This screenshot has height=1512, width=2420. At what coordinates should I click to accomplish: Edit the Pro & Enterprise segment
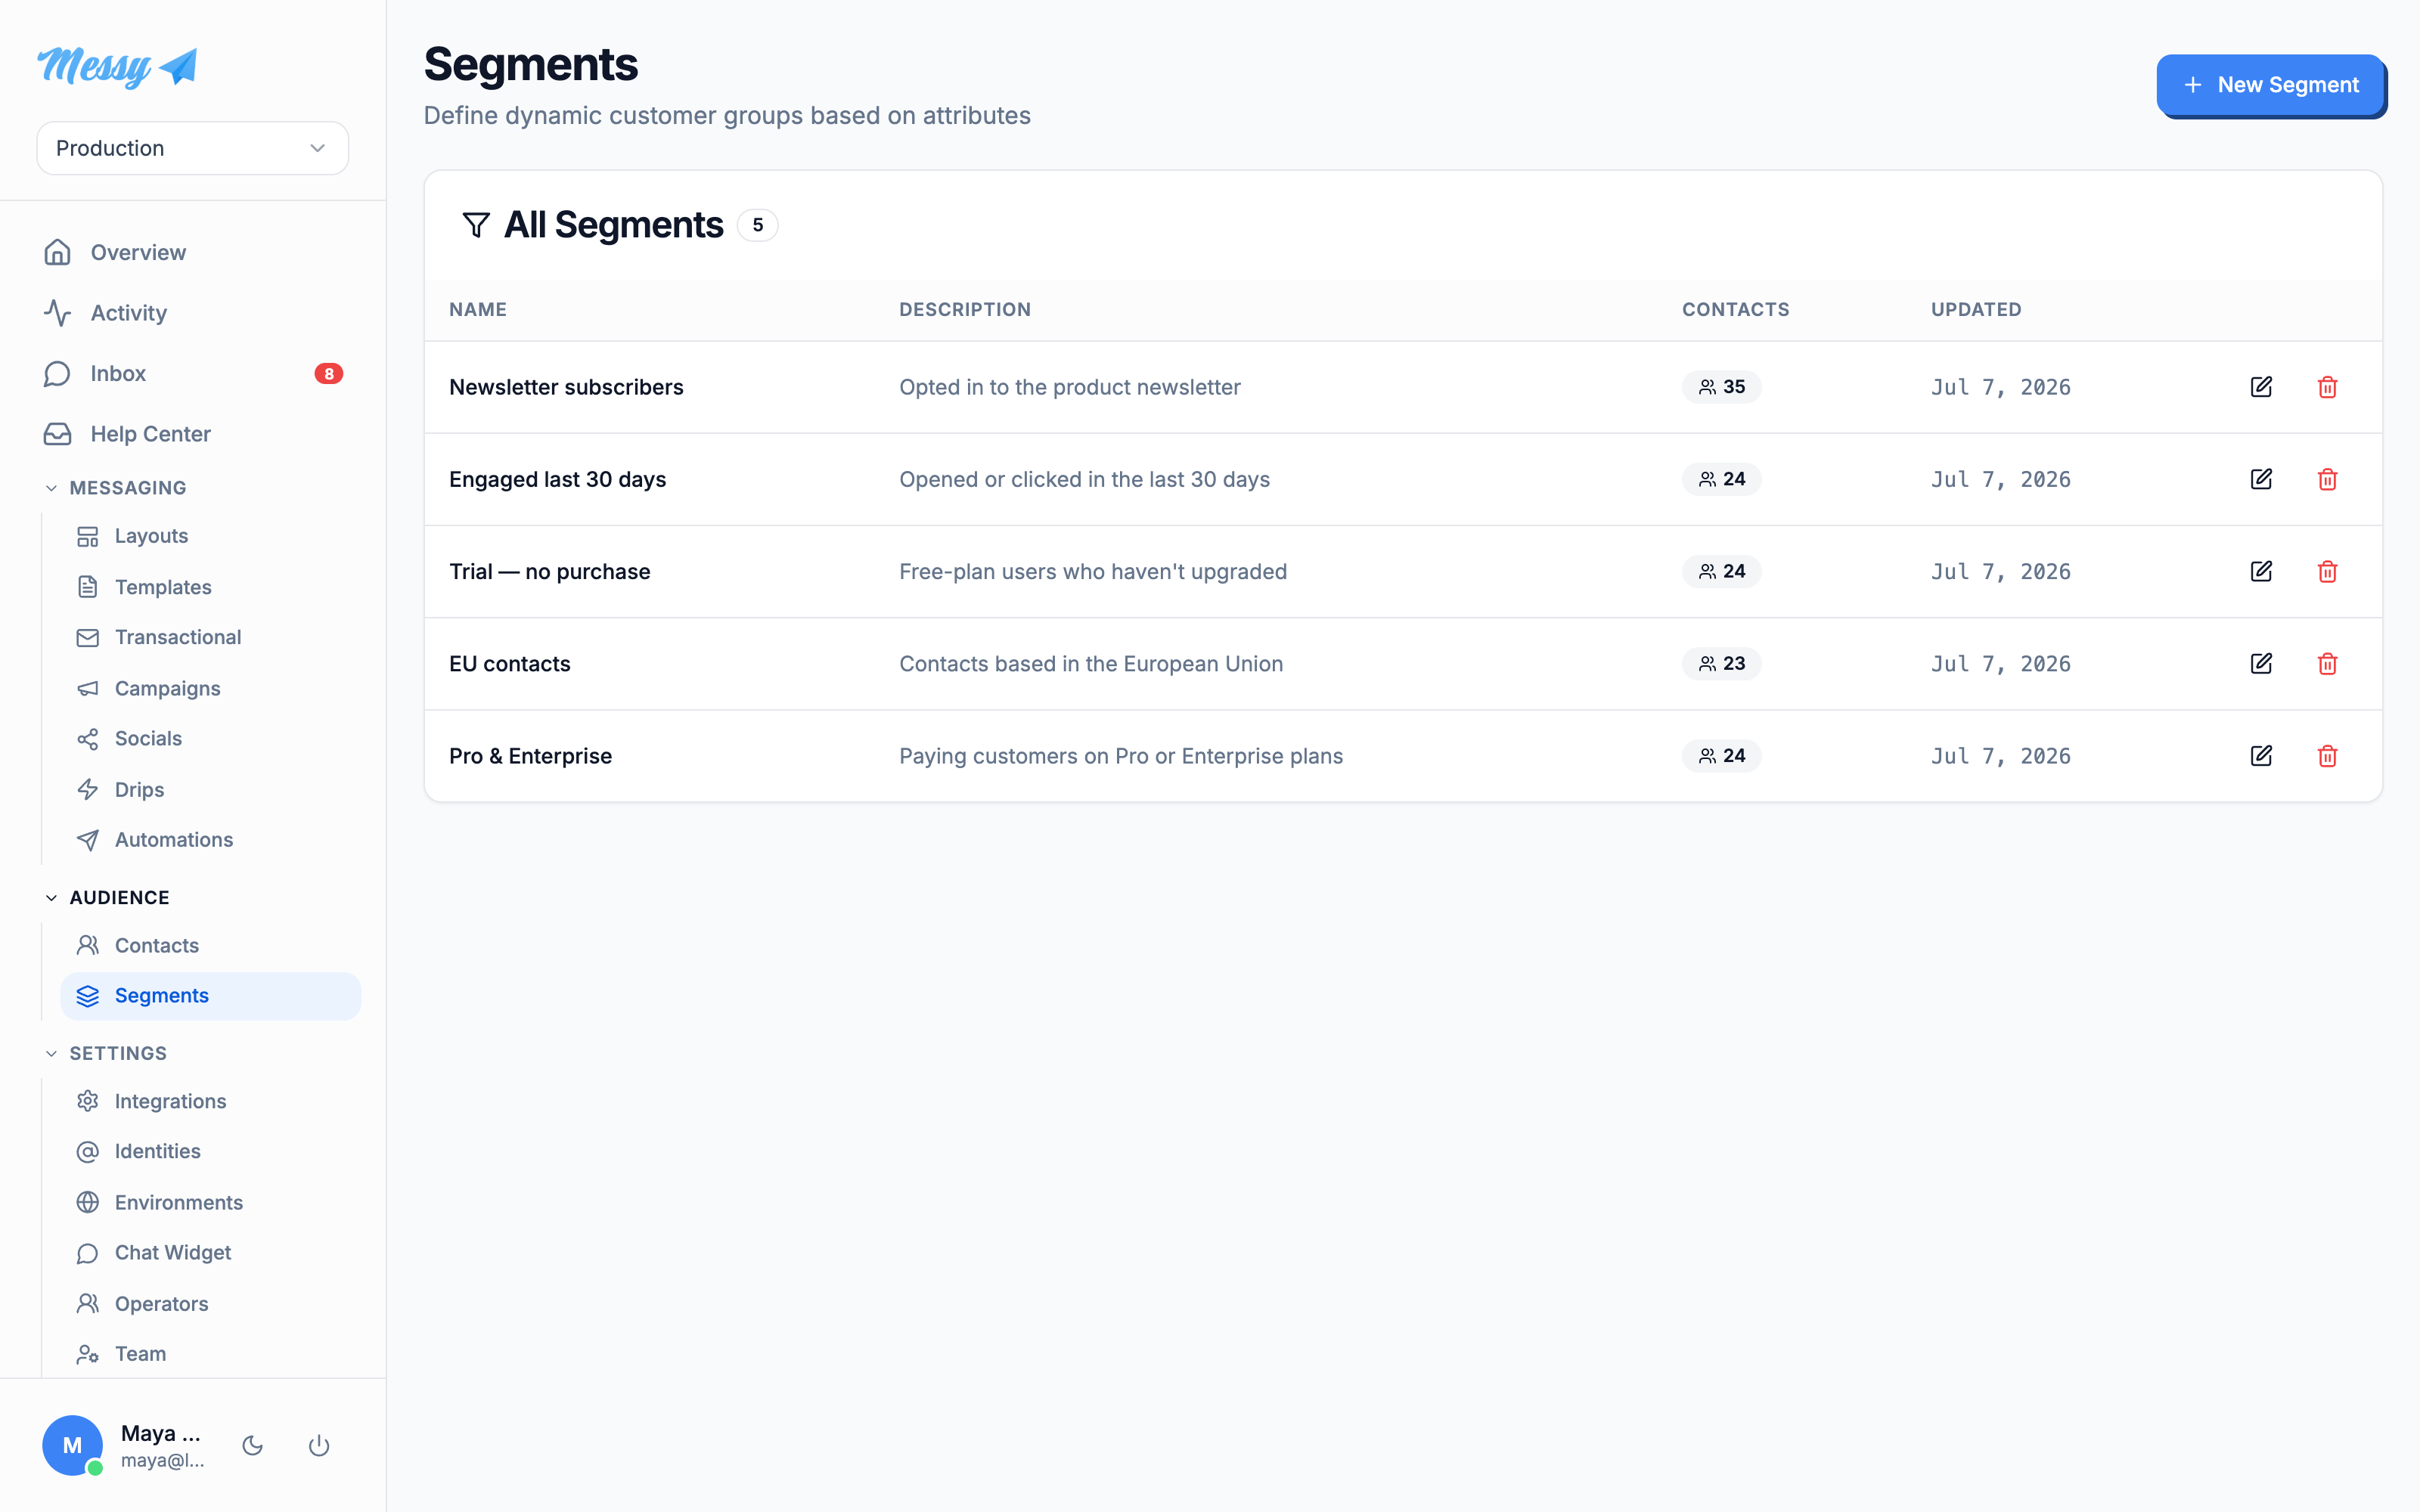click(x=2261, y=756)
